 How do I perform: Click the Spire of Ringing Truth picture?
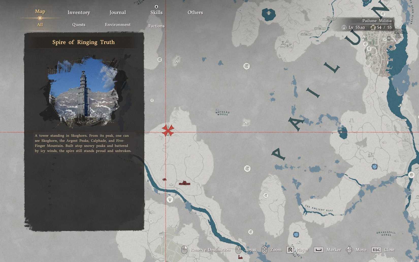83,93
